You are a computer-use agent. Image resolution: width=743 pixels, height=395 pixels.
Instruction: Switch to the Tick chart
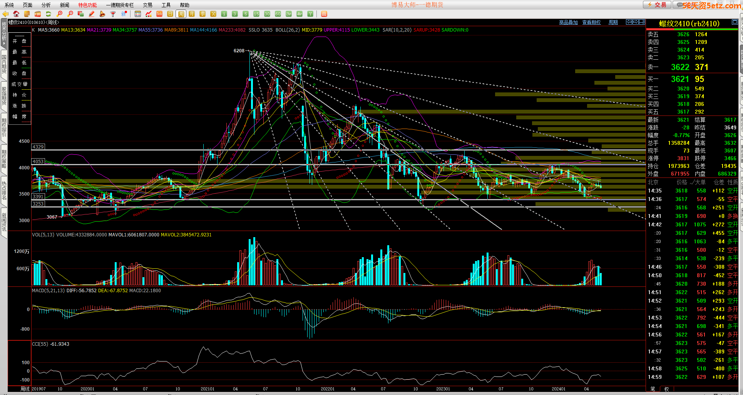coord(159,14)
